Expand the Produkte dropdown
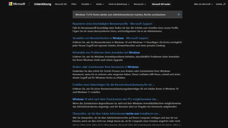The height and width of the screenshot is (128, 228). click(x=86, y=4)
